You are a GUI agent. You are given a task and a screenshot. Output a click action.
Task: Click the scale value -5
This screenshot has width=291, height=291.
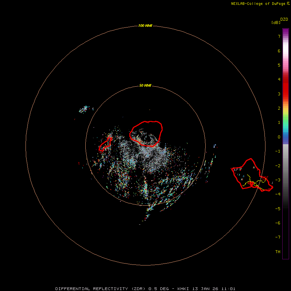point(278,209)
